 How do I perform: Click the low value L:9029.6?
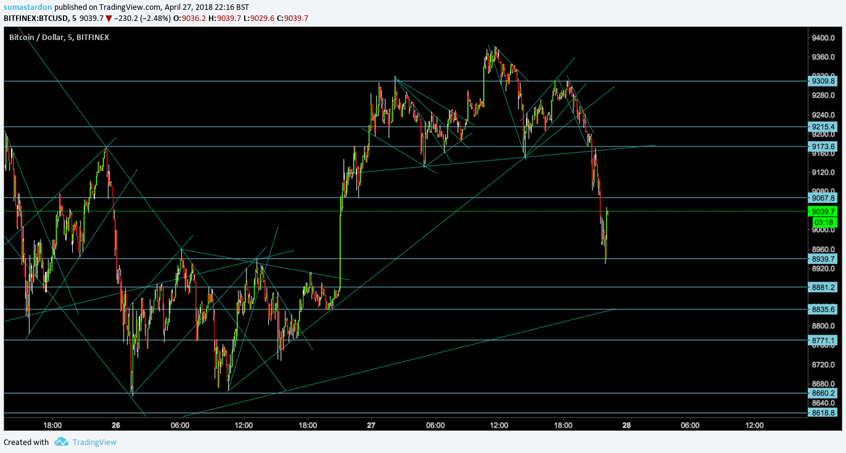[x=260, y=18]
